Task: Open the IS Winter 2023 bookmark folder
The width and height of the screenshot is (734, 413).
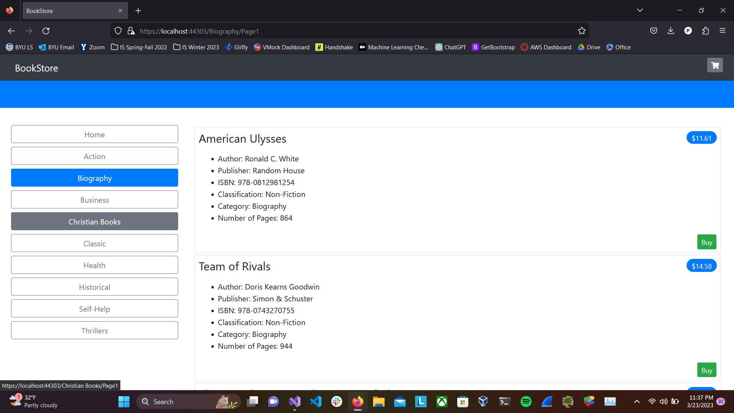Action: [x=196, y=47]
